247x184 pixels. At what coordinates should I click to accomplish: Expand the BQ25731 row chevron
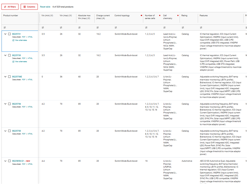pyautogui.click(x=5, y=34)
